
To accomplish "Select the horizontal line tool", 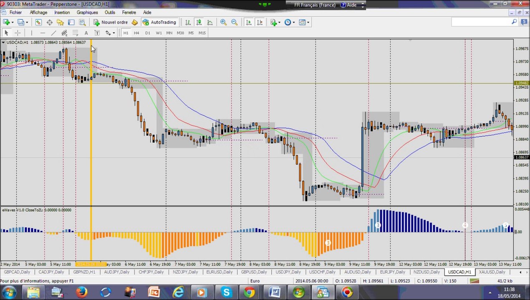I will [x=43, y=33].
